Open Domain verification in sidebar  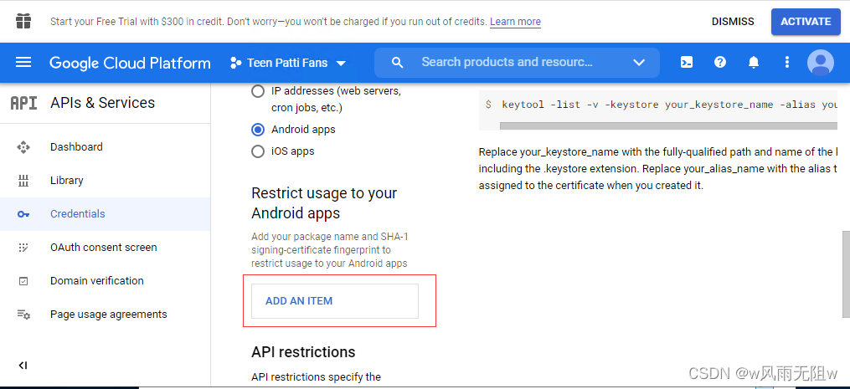(96, 280)
